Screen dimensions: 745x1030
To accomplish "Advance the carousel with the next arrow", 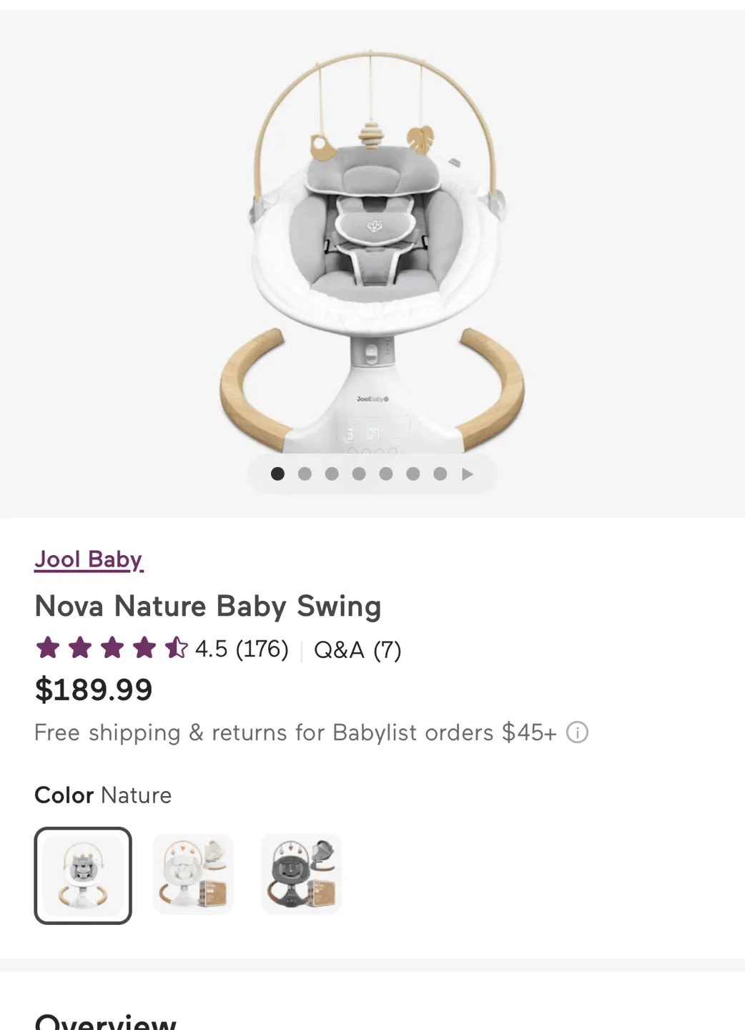I will point(468,474).
